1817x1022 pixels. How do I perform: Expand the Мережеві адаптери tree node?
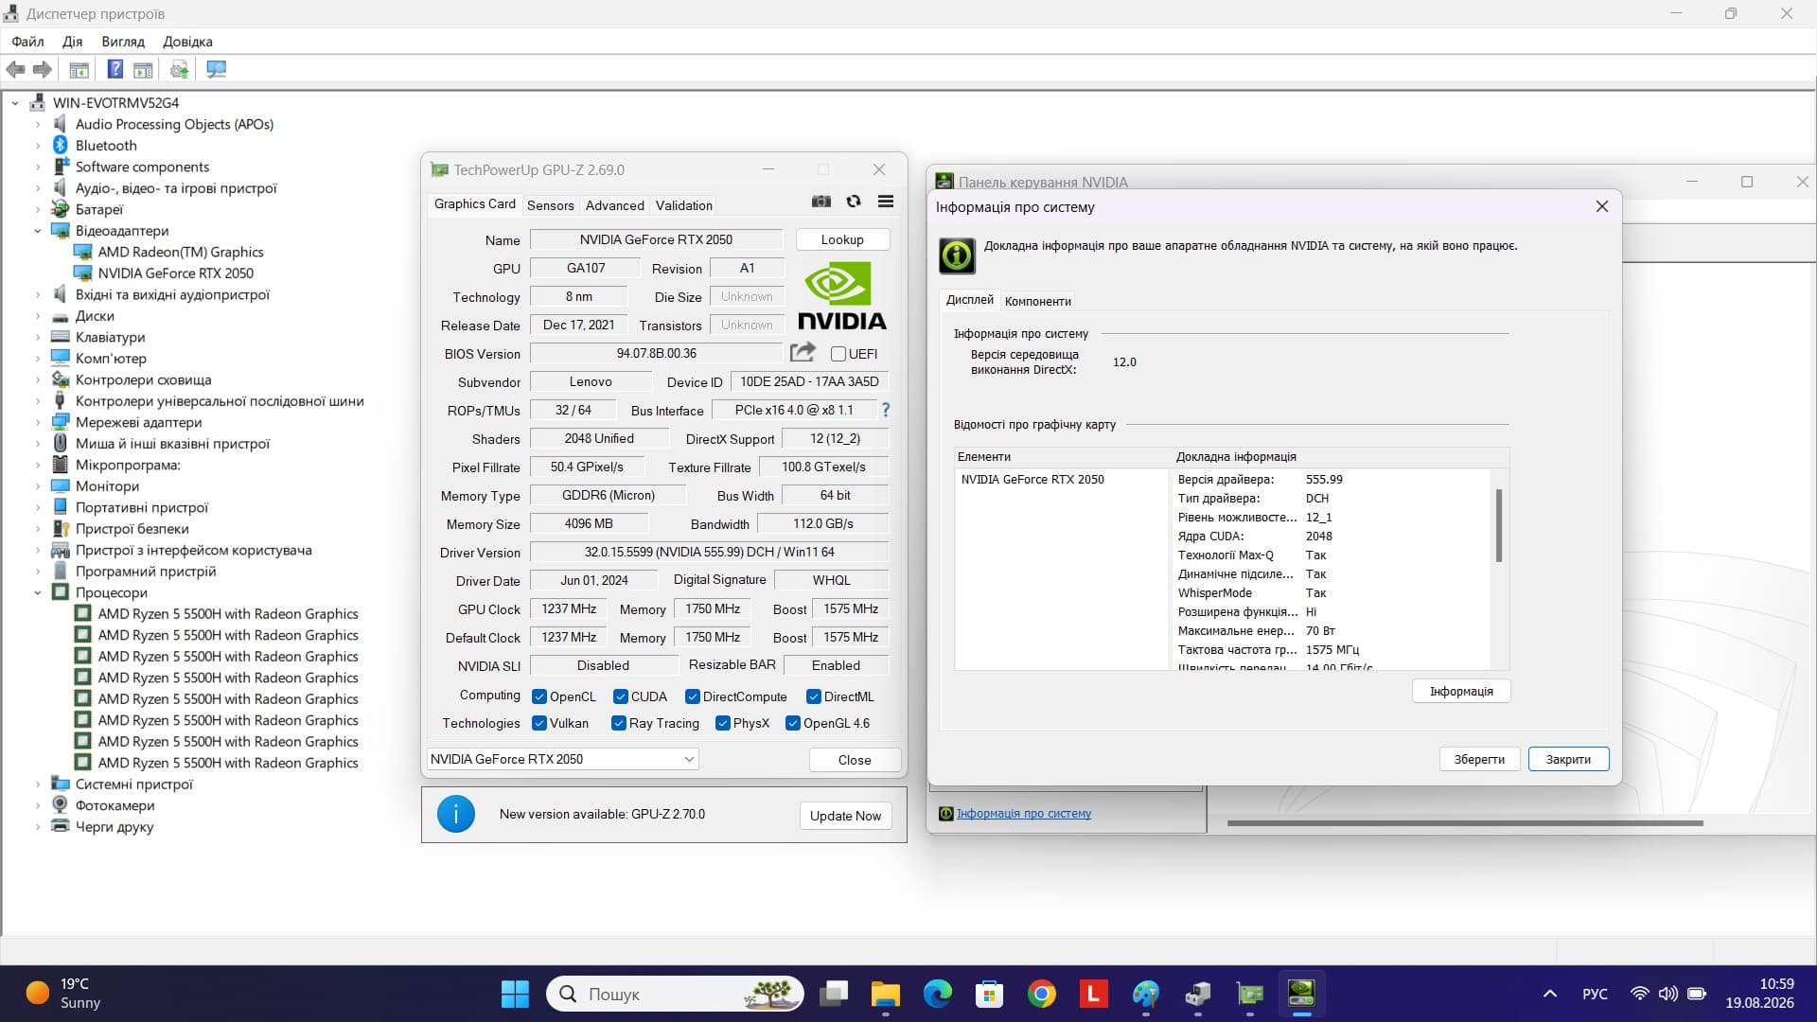38,422
